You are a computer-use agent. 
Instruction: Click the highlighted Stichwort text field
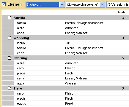click(x=43, y=4)
